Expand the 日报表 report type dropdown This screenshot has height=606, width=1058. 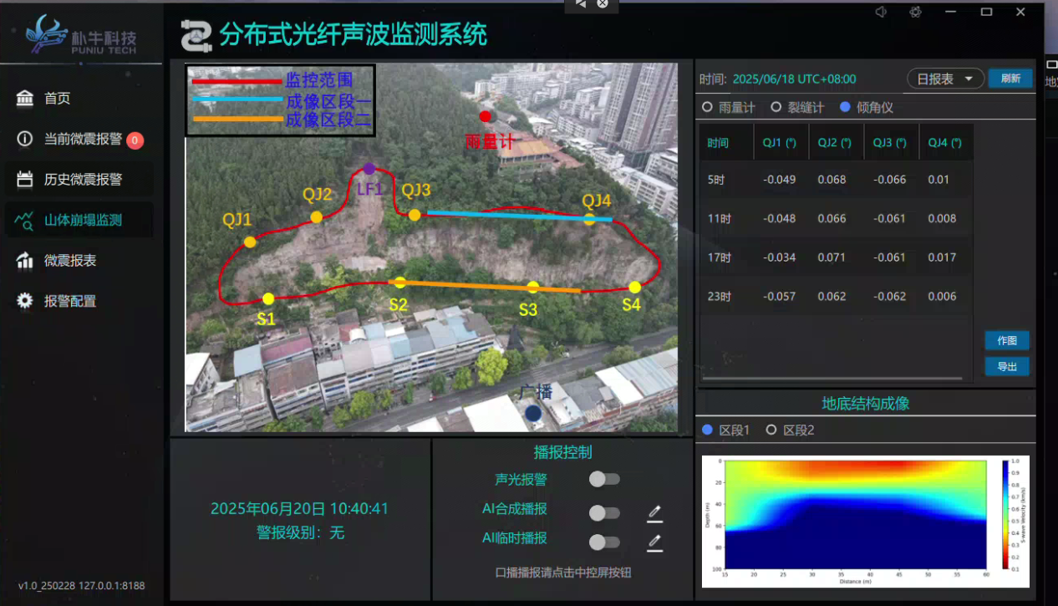pyautogui.click(x=945, y=79)
